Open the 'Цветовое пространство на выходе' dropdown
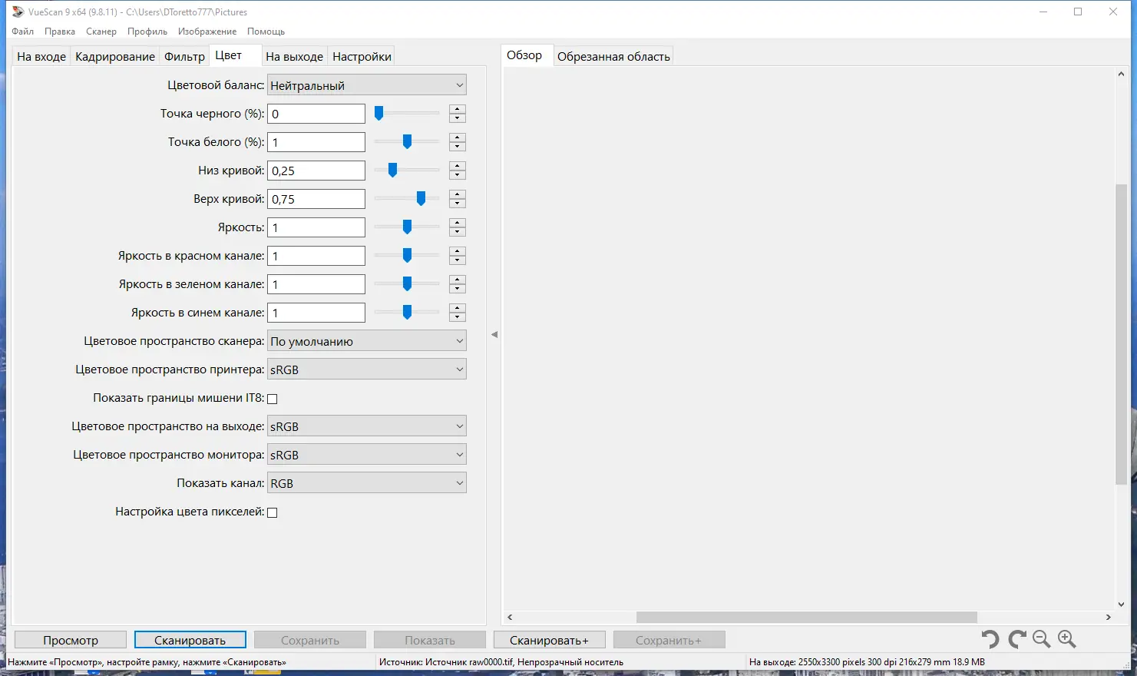 click(x=367, y=426)
